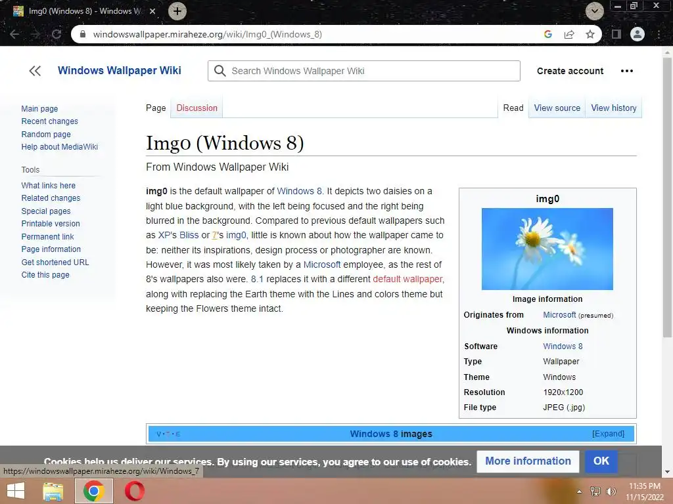Click Cite this page
Image resolution: width=673 pixels, height=504 pixels.
[x=45, y=275]
